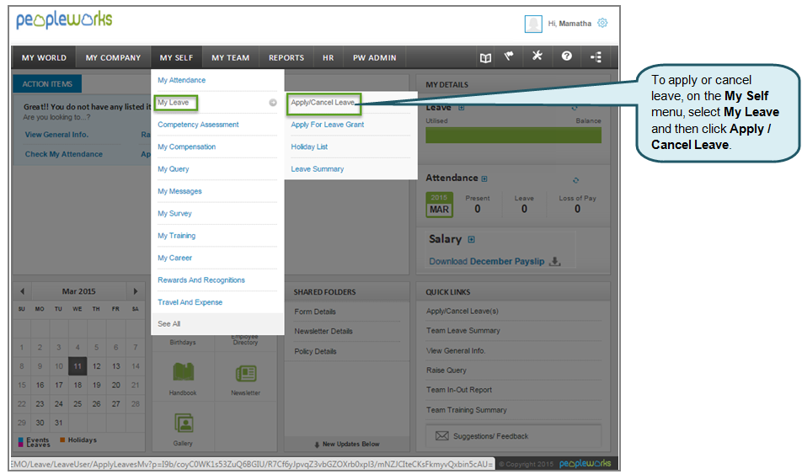
Task: Open Team In-Out Report quick link
Action: [x=459, y=390]
